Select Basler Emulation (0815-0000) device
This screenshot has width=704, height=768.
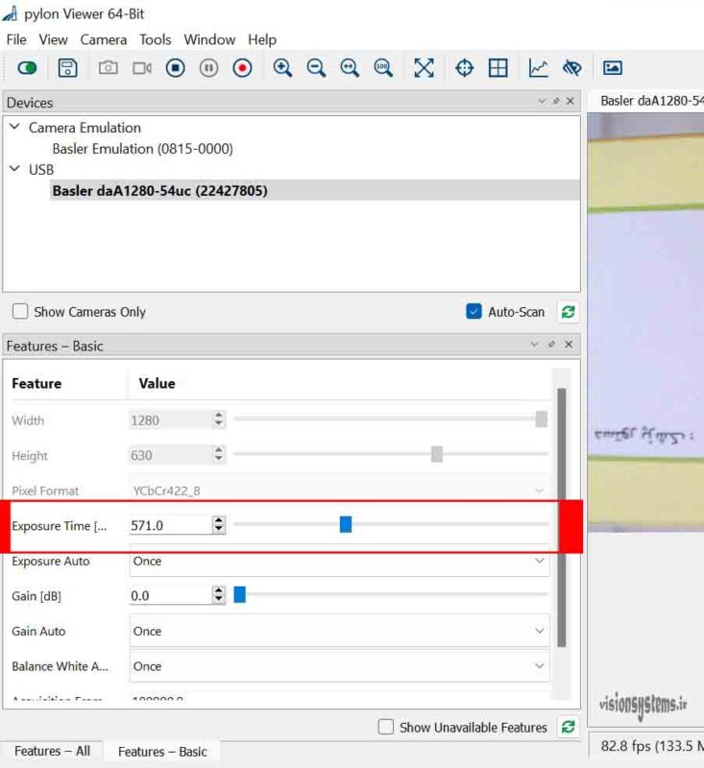tap(142, 149)
